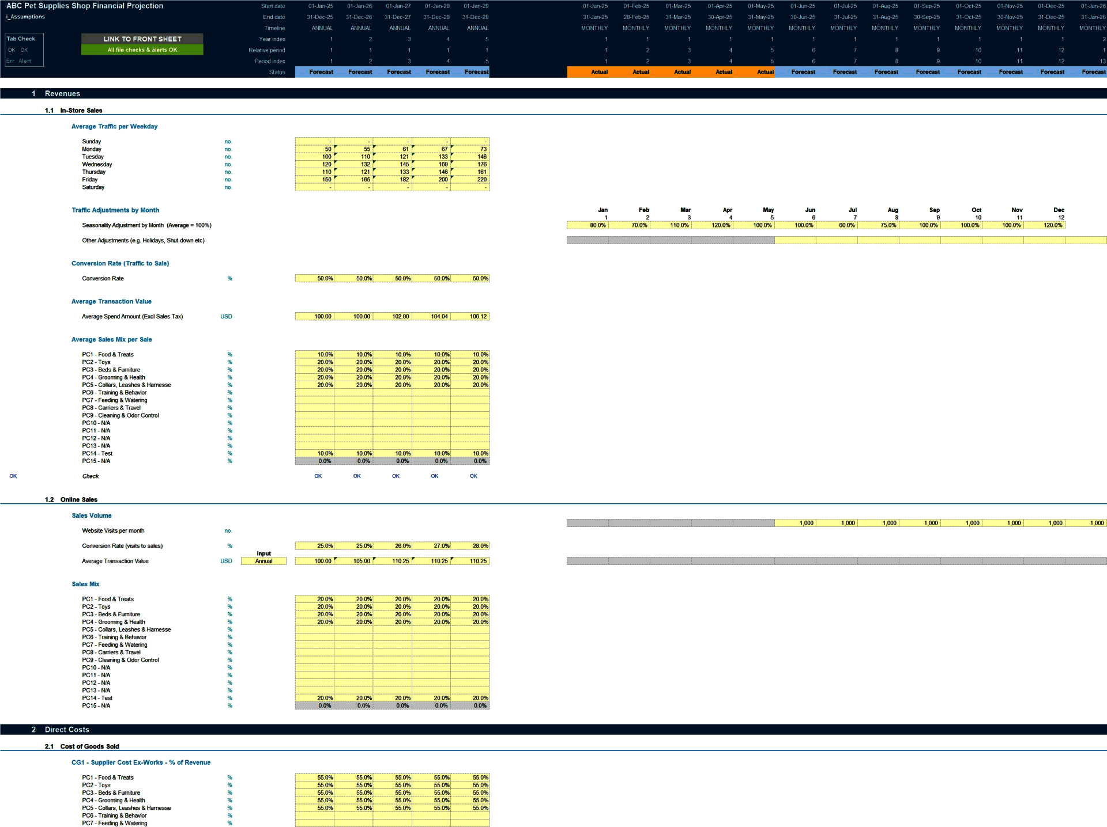Select PC14 - Test label in online Sales Mix

click(x=97, y=698)
